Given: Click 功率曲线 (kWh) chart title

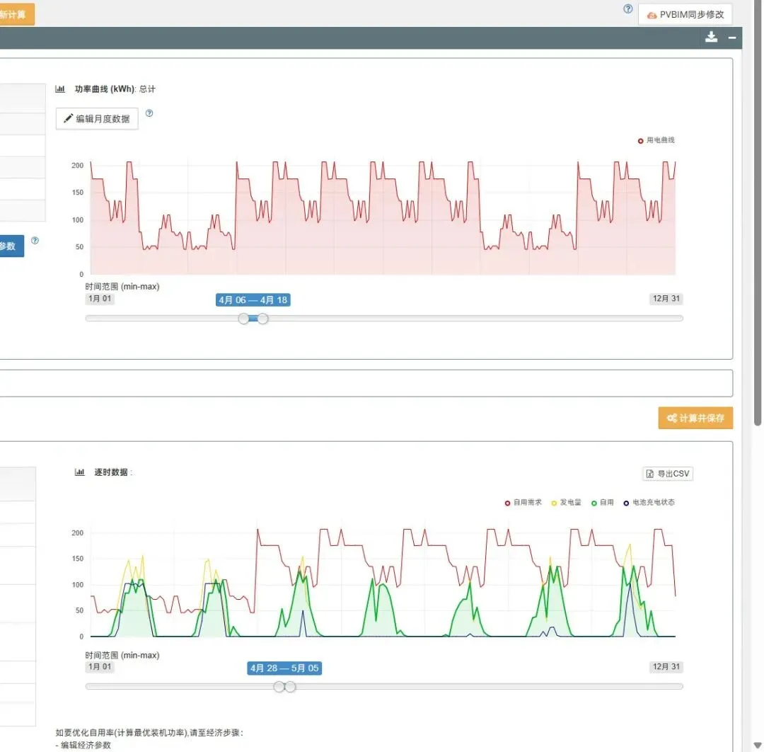Looking at the screenshot, I should pyautogui.click(x=105, y=89).
